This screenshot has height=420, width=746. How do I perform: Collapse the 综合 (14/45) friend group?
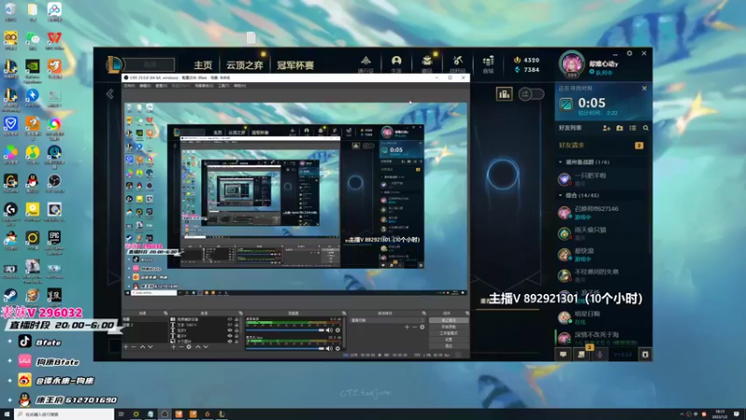(560, 196)
